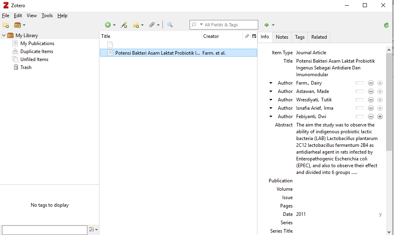Remove author Astawan, Made with minus button
Image resolution: width=394 pixels, height=235 pixels.
pos(370,91)
